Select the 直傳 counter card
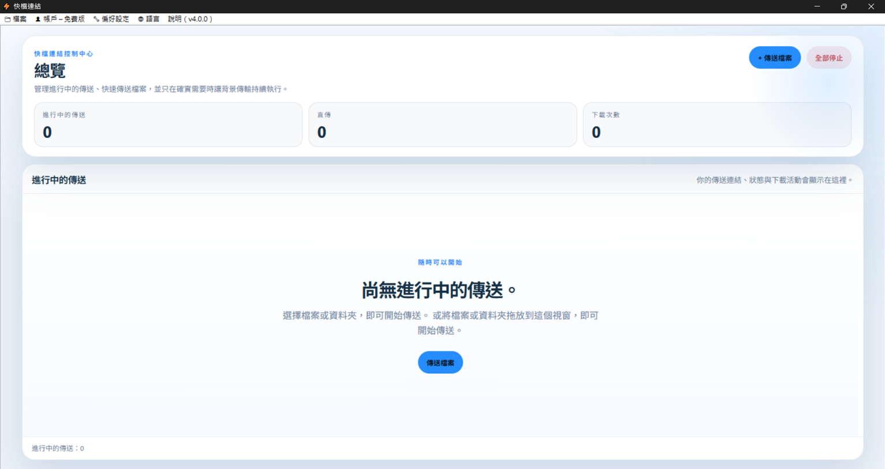Viewport: 885px width, 469px height. point(442,125)
